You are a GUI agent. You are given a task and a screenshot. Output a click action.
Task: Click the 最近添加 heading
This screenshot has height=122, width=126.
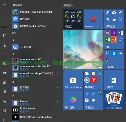[17, 5]
